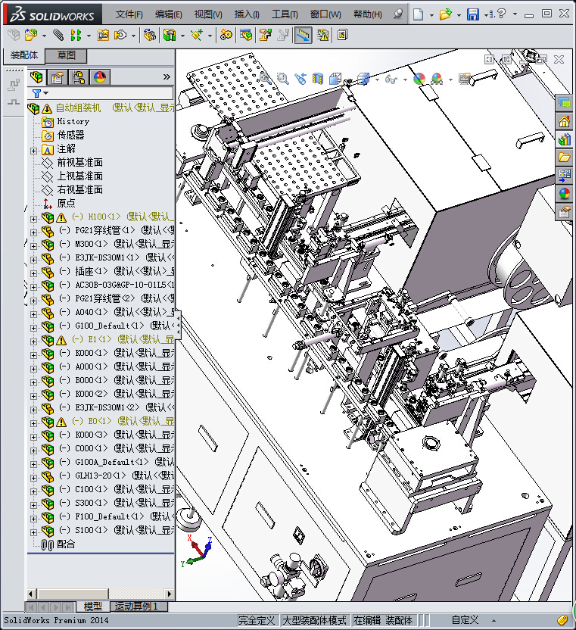Click the AssemblyXpert warning icon

tap(322, 36)
